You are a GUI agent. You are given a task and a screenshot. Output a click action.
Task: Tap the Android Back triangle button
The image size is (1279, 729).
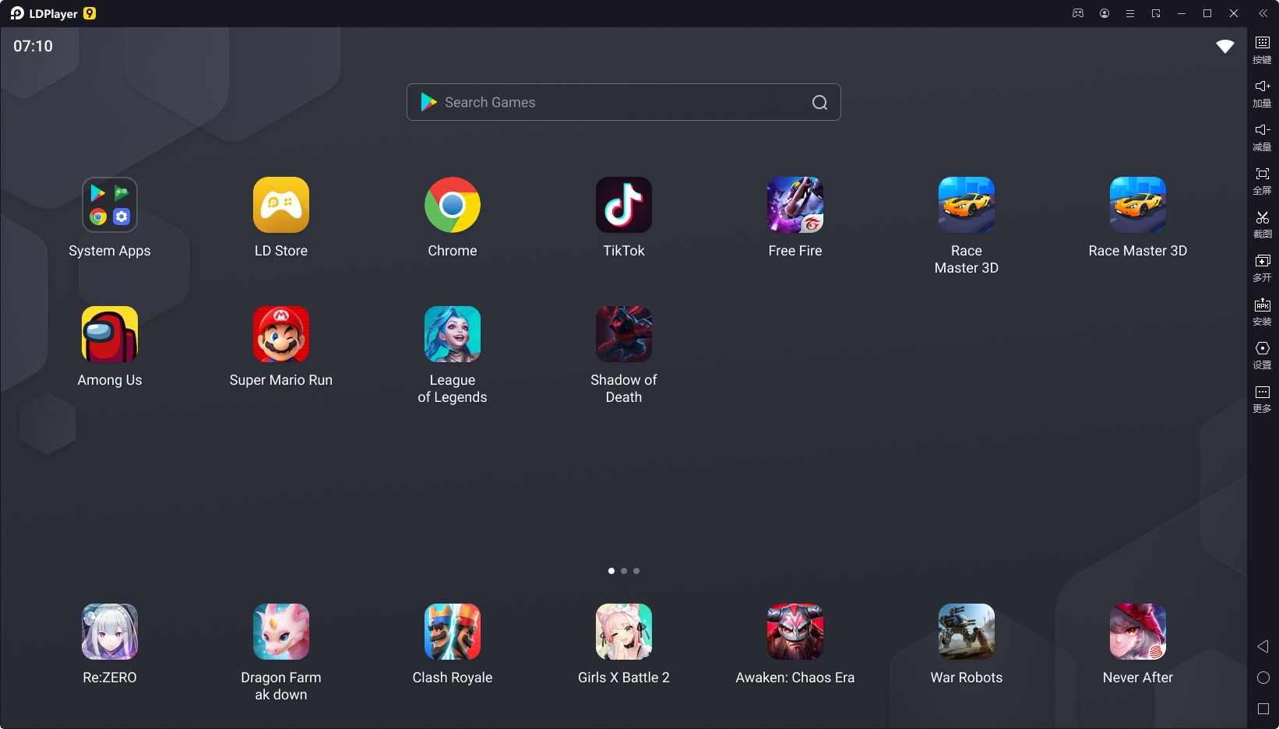pyautogui.click(x=1263, y=646)
